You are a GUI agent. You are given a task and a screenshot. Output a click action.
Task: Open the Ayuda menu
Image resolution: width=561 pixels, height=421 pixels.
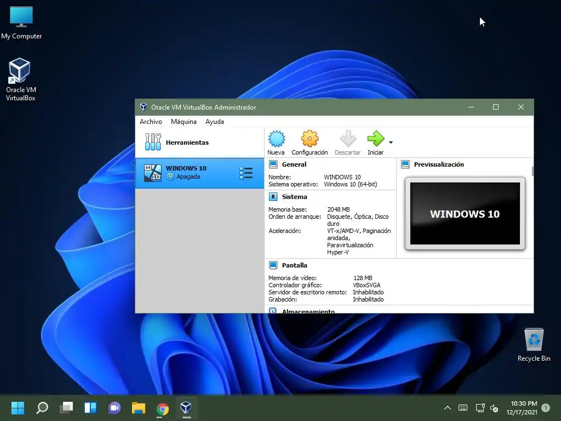pyautogui.click(x=215, y=122)
